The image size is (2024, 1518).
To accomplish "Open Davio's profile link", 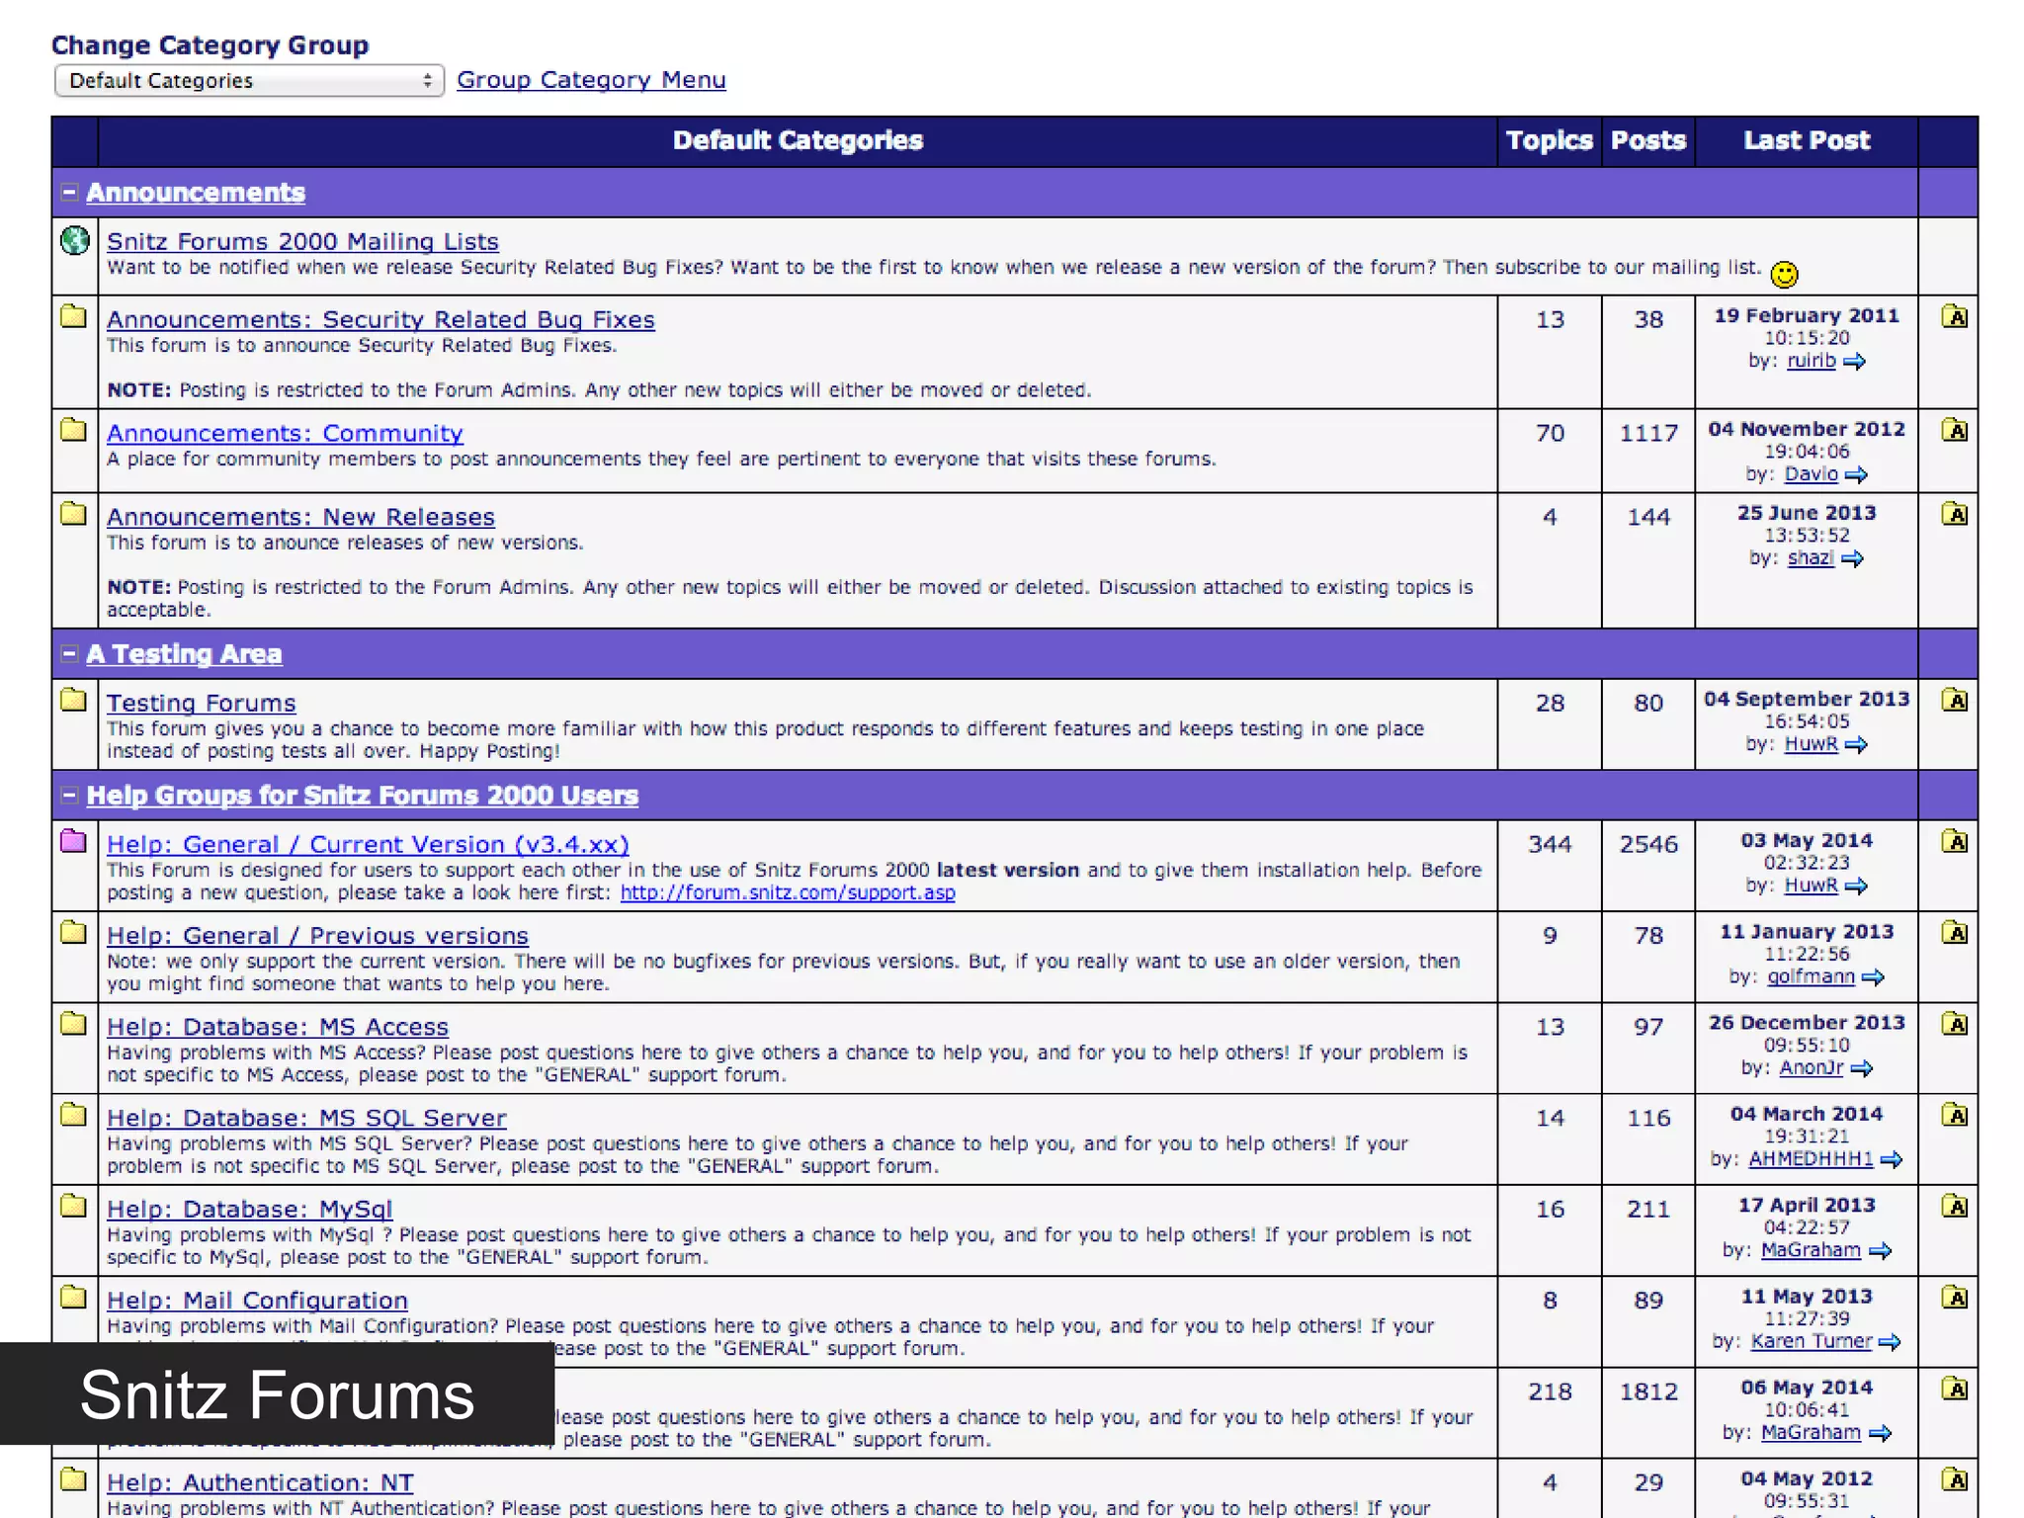I will 1811,474.
